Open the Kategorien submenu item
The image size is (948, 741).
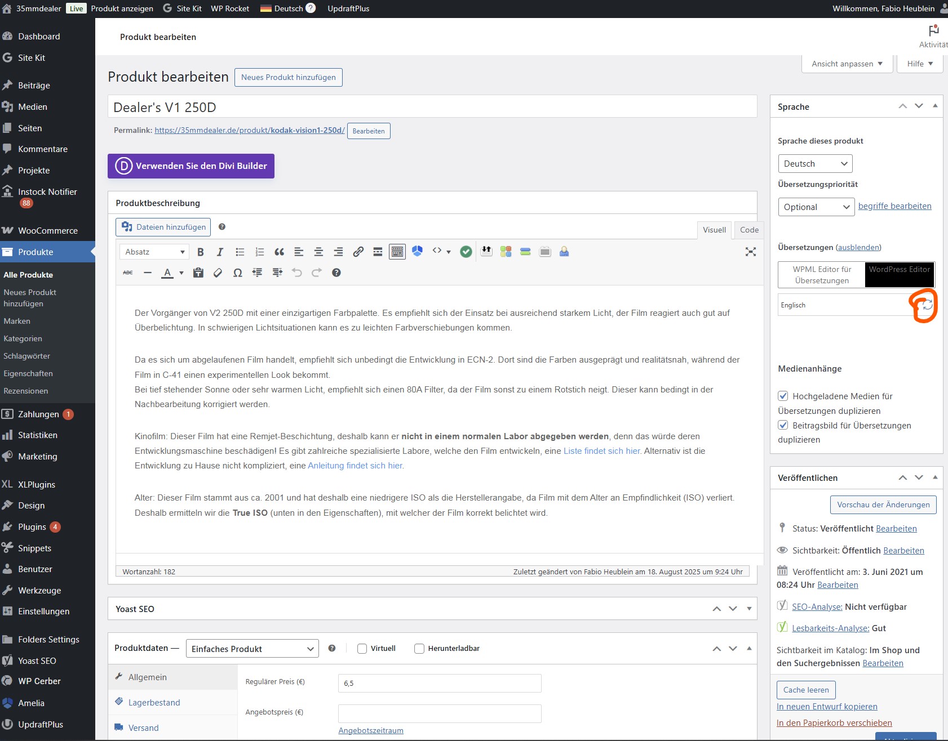point(23,338)
